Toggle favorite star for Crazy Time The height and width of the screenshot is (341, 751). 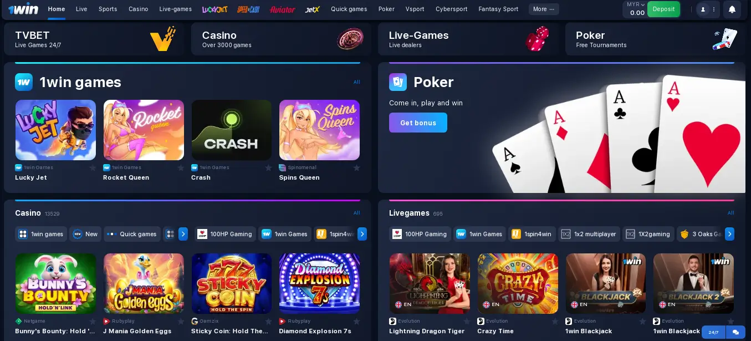[x=555, y=321]
